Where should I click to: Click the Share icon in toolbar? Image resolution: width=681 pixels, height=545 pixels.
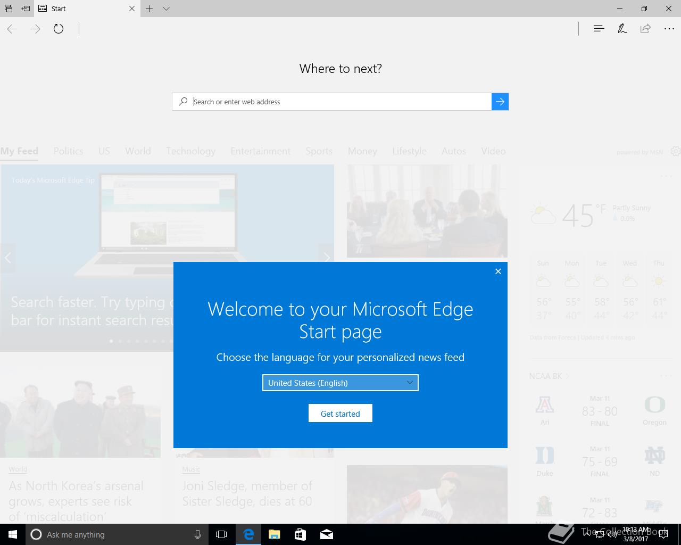pos(645,29)
